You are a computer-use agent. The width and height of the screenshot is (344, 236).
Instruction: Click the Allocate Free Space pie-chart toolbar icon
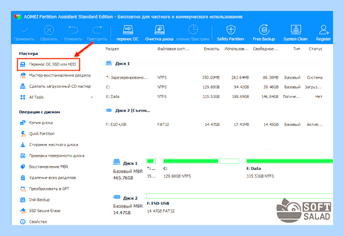pyautogui.click(x=193, y=30)
